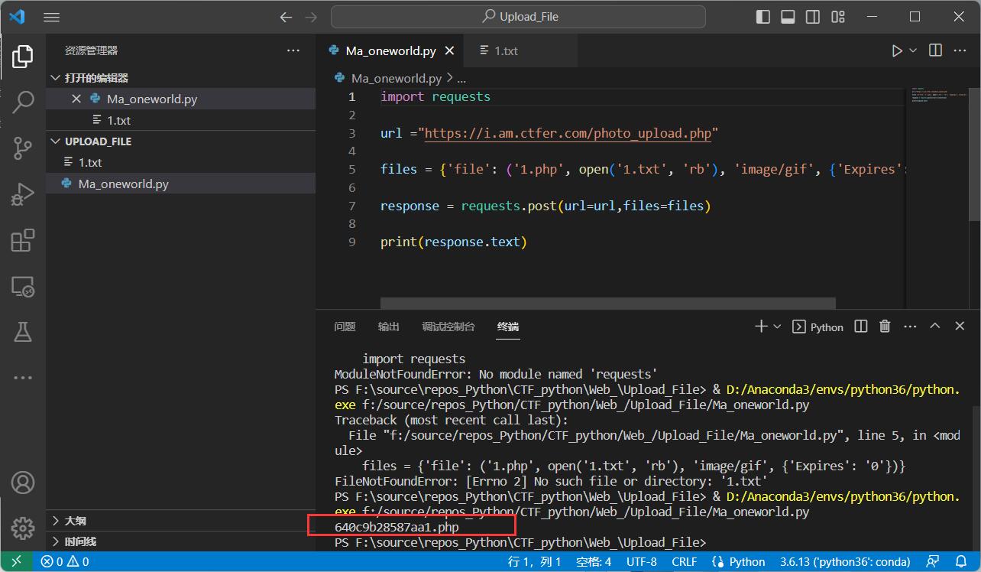Close the Ma_oneworld.py editor tab
The width and height of the screenshot is (981, 572).
[x=450, y=50]
